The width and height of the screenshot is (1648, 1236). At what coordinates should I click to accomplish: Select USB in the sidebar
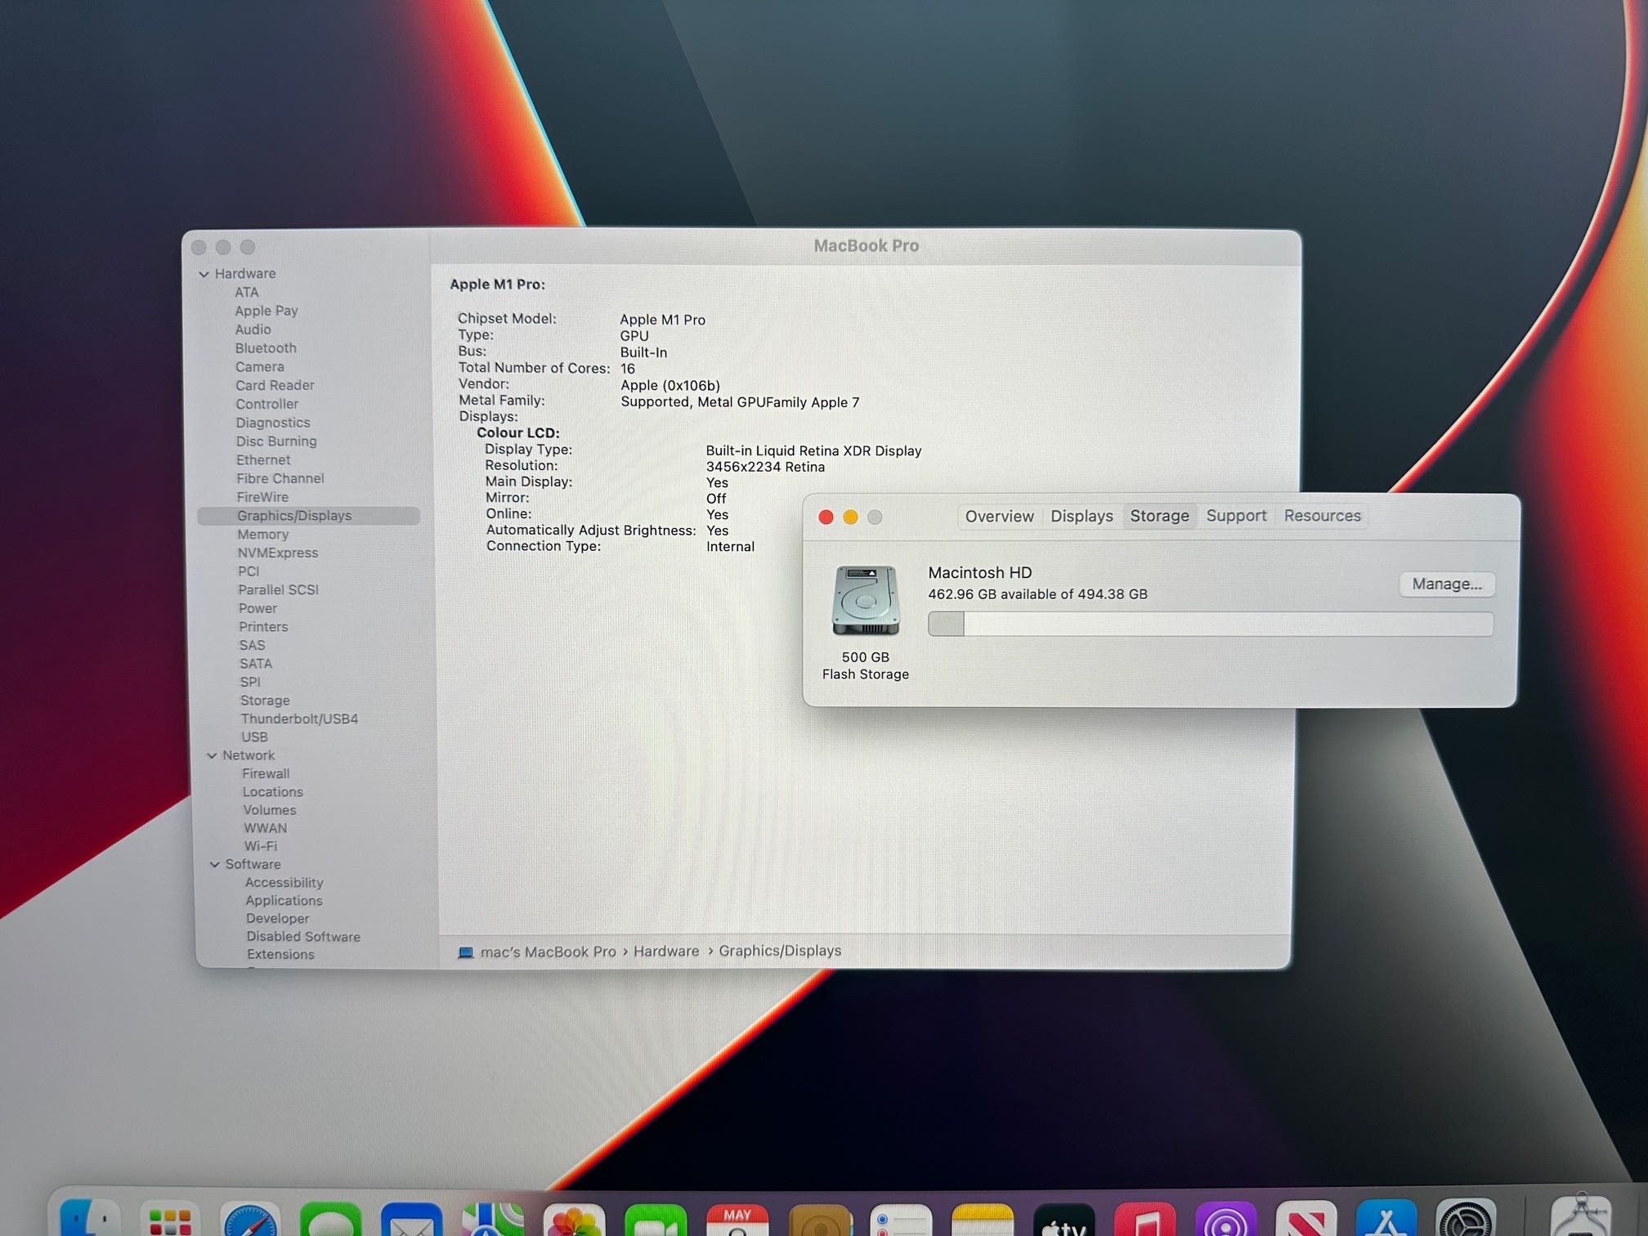pyautogui.click(x=254, y=737)
